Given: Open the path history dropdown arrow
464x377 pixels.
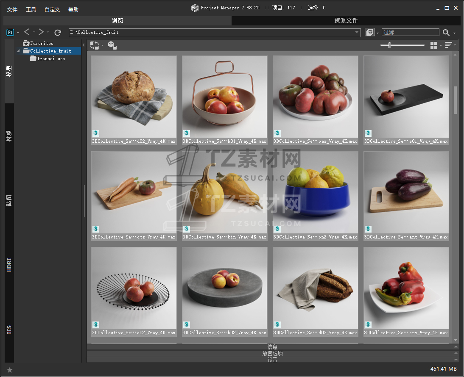Looking at the screenshot, I should (357, 33).
